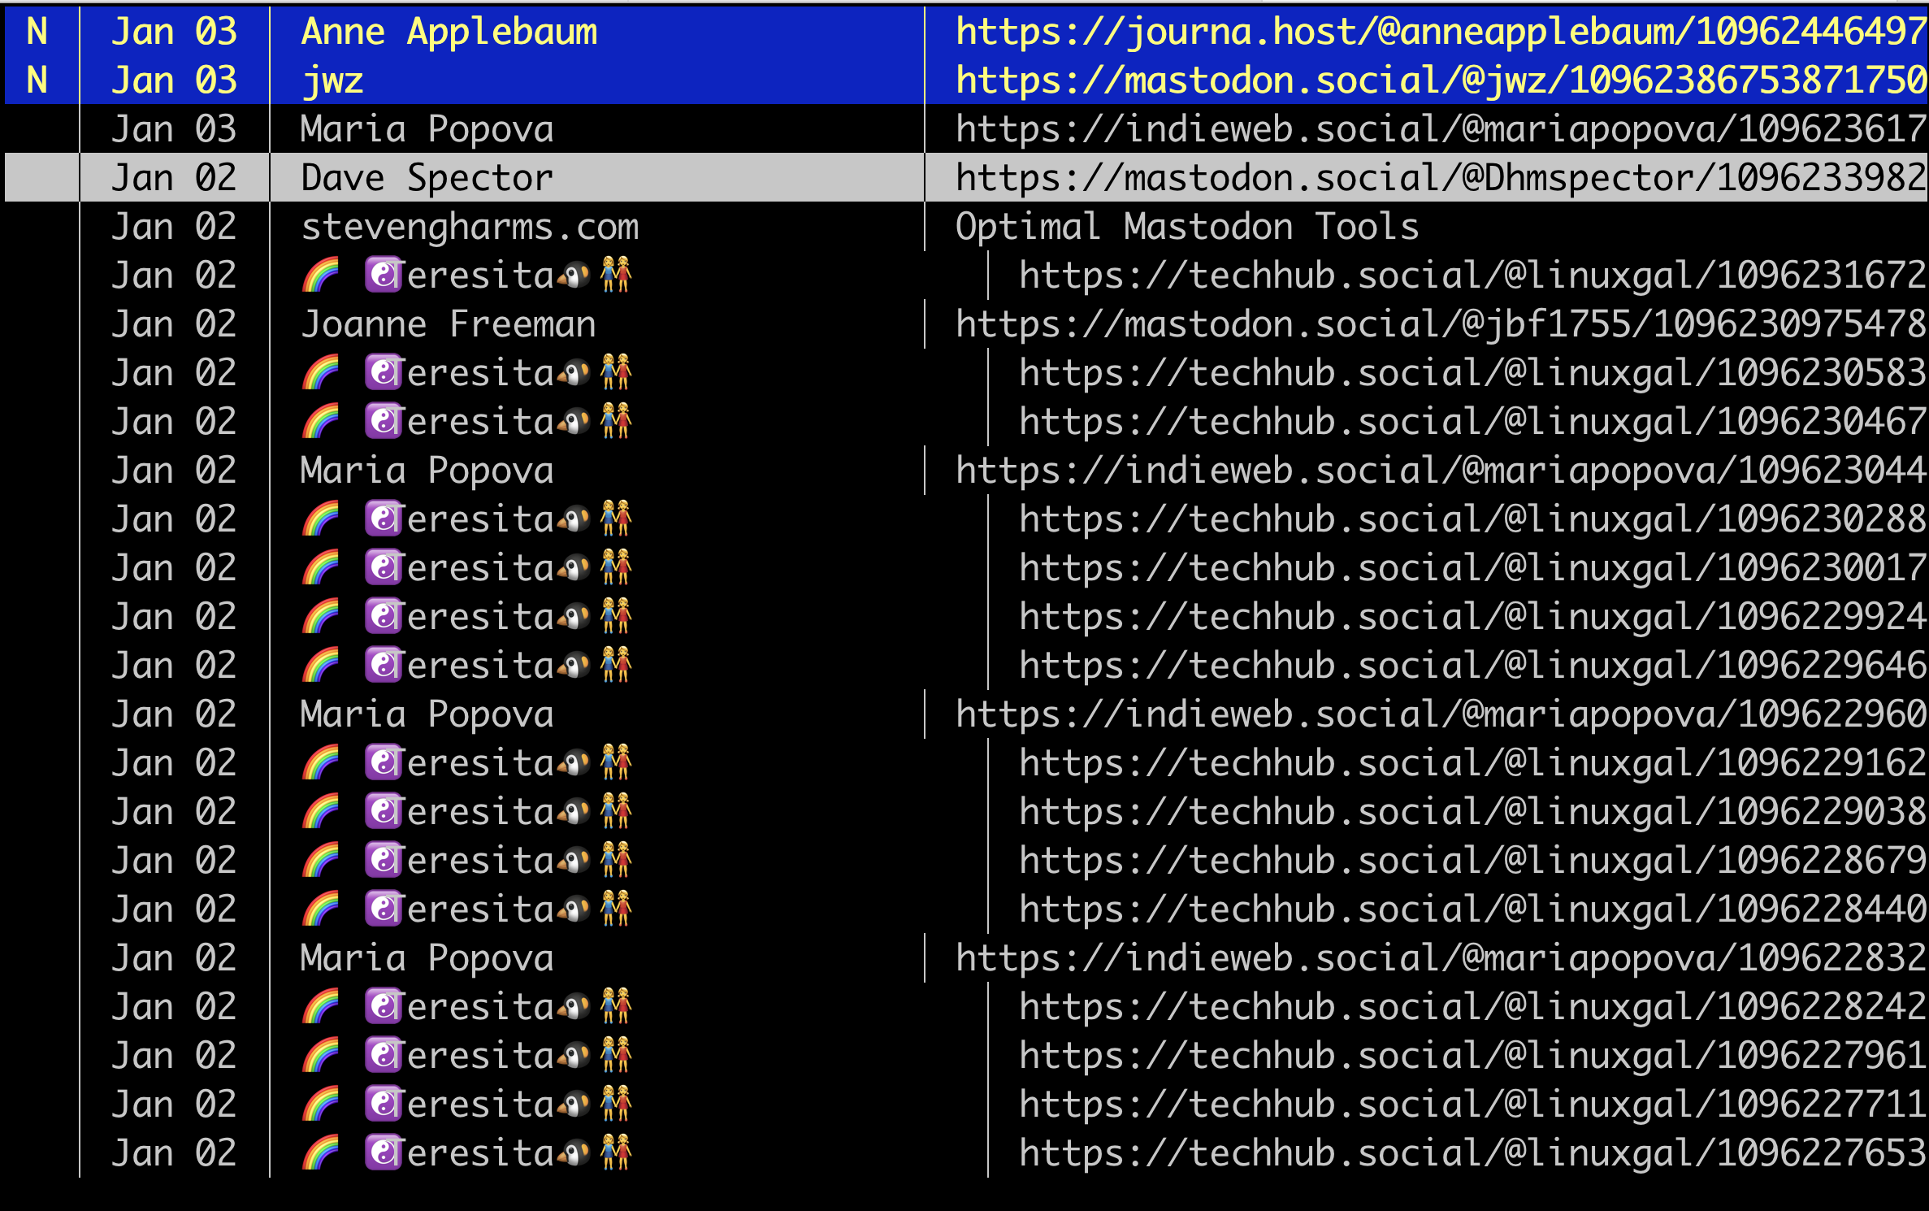The width and height of the screenshot is (1929, 1211).
Task: Open the journa.host anneapplebaum link
Action: 1440,32
